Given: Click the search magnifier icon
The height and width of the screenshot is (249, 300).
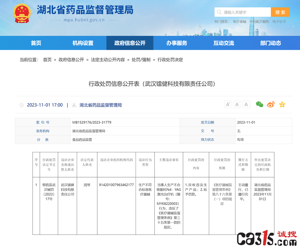Looking at the screenshot, I should pyautogui.click(x=219, y=12).
